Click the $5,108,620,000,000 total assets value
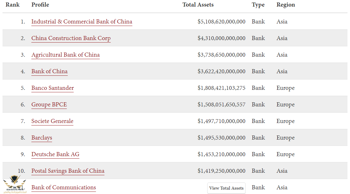 pyautogui.click(x=221, y=22)
